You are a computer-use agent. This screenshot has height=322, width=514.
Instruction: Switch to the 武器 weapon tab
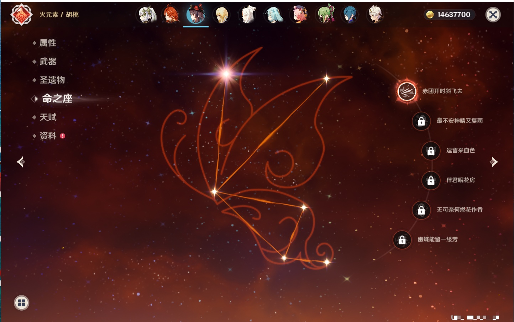(x=48, y=62)
